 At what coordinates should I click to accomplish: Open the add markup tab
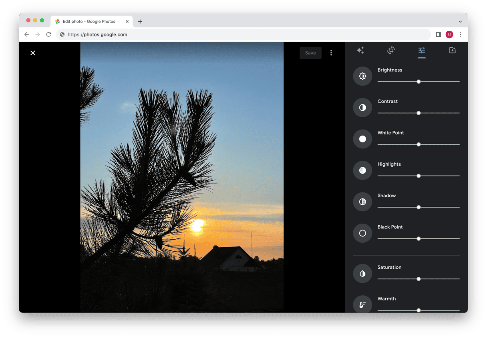452,50
